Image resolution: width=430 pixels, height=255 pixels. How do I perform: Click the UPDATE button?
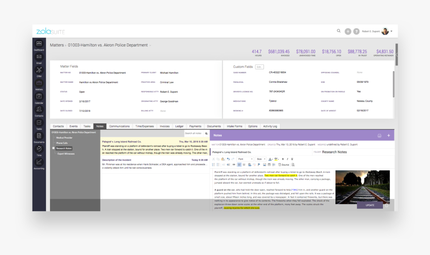(x=370, y=205)
